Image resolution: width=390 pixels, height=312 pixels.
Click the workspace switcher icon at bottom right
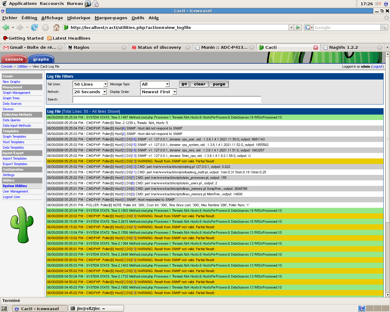(362, 308)
